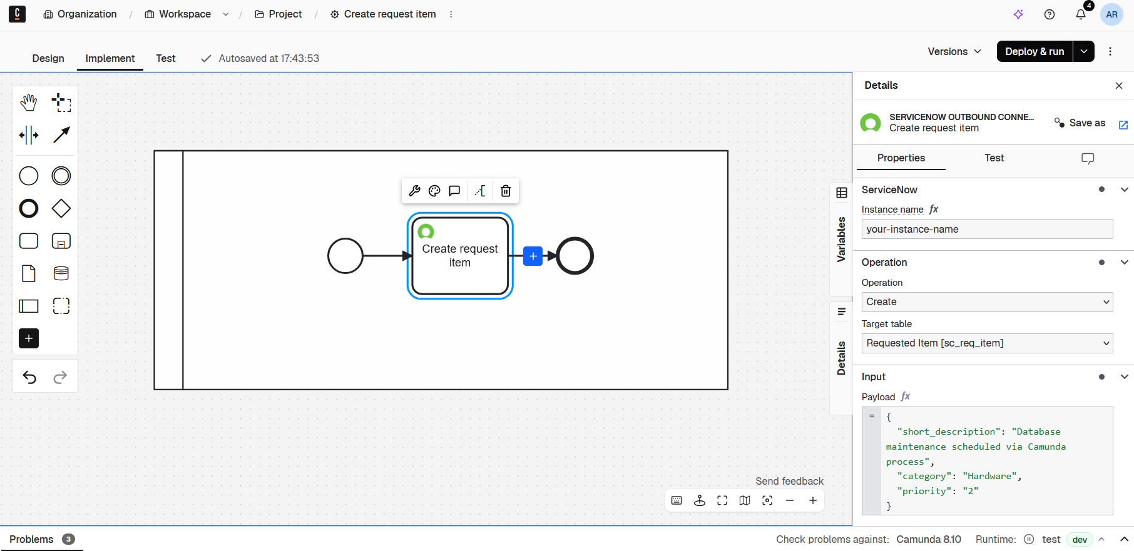This screenshot has height=551, width=1134.
Task: Zoom in the canvas with plus
Action: coord(813,500)
